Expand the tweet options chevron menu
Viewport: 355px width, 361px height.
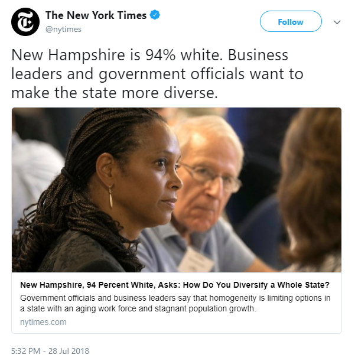pos(337,22)
